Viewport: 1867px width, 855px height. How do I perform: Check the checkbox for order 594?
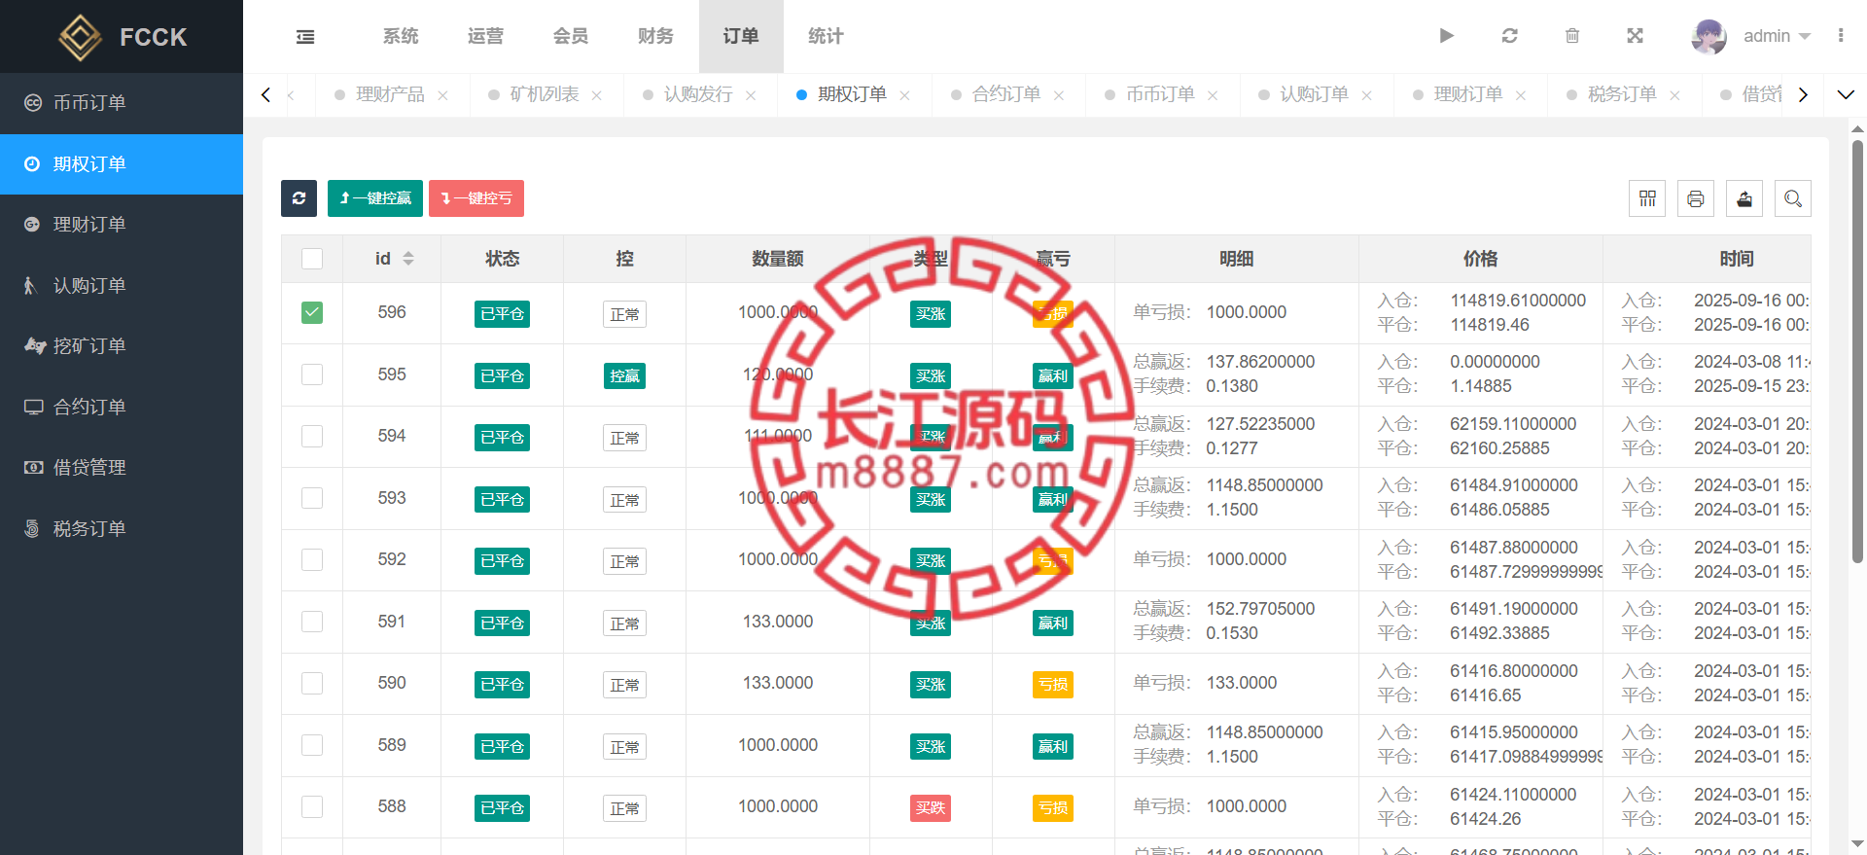click(x=312, y=436)
